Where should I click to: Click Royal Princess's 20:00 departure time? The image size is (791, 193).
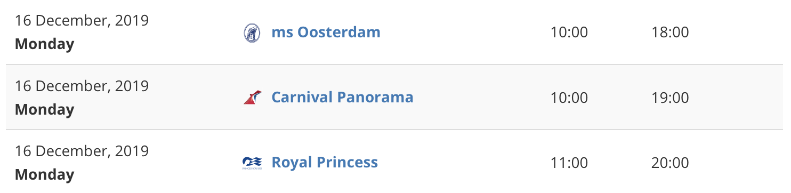coord(671,163)
